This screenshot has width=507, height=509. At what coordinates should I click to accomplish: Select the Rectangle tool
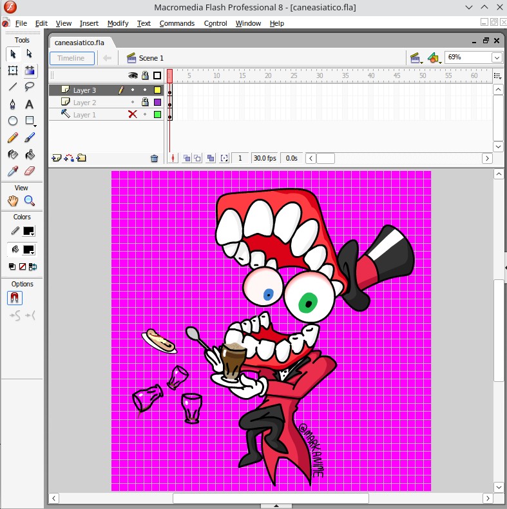click(30, 121)
